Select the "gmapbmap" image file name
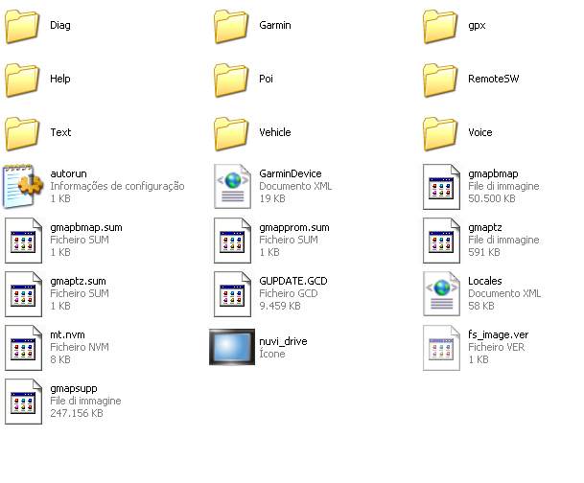 coord(493,174)
